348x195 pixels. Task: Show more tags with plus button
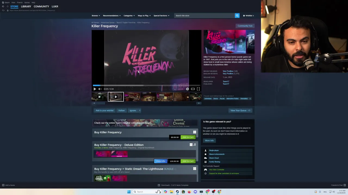click(x=250, y=99)
